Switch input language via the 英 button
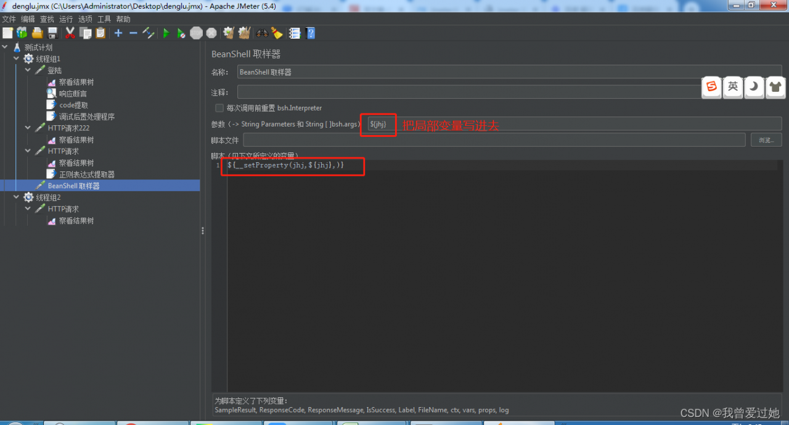789x425 pixels. (x=733, y=87)
